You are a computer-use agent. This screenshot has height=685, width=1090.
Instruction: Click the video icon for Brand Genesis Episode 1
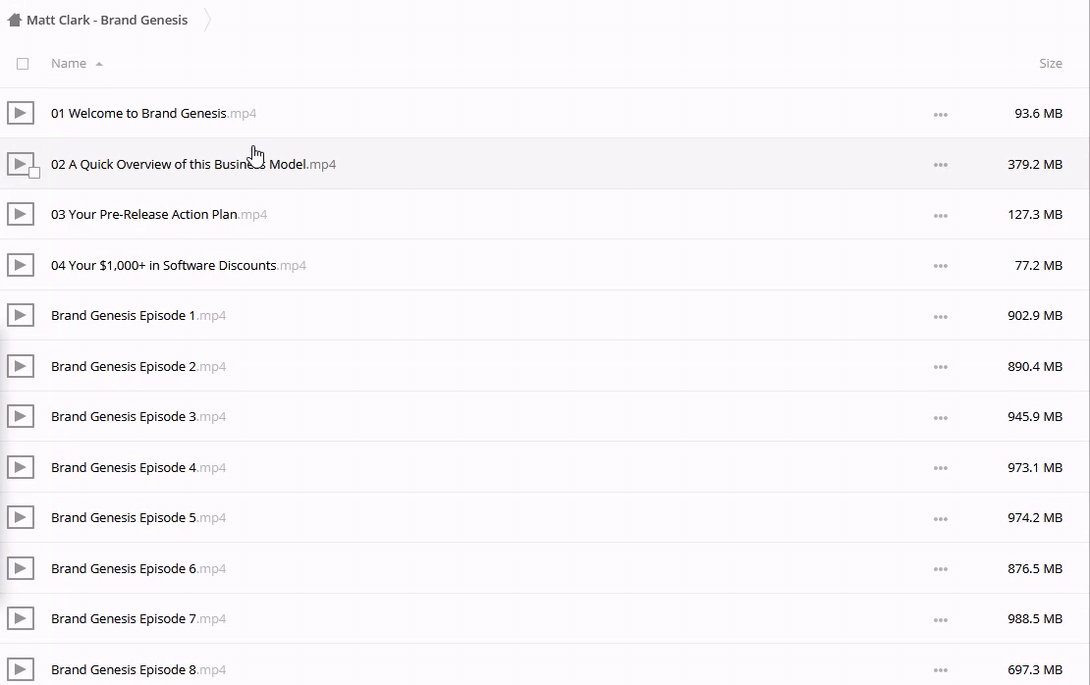(x=20, y=315)
